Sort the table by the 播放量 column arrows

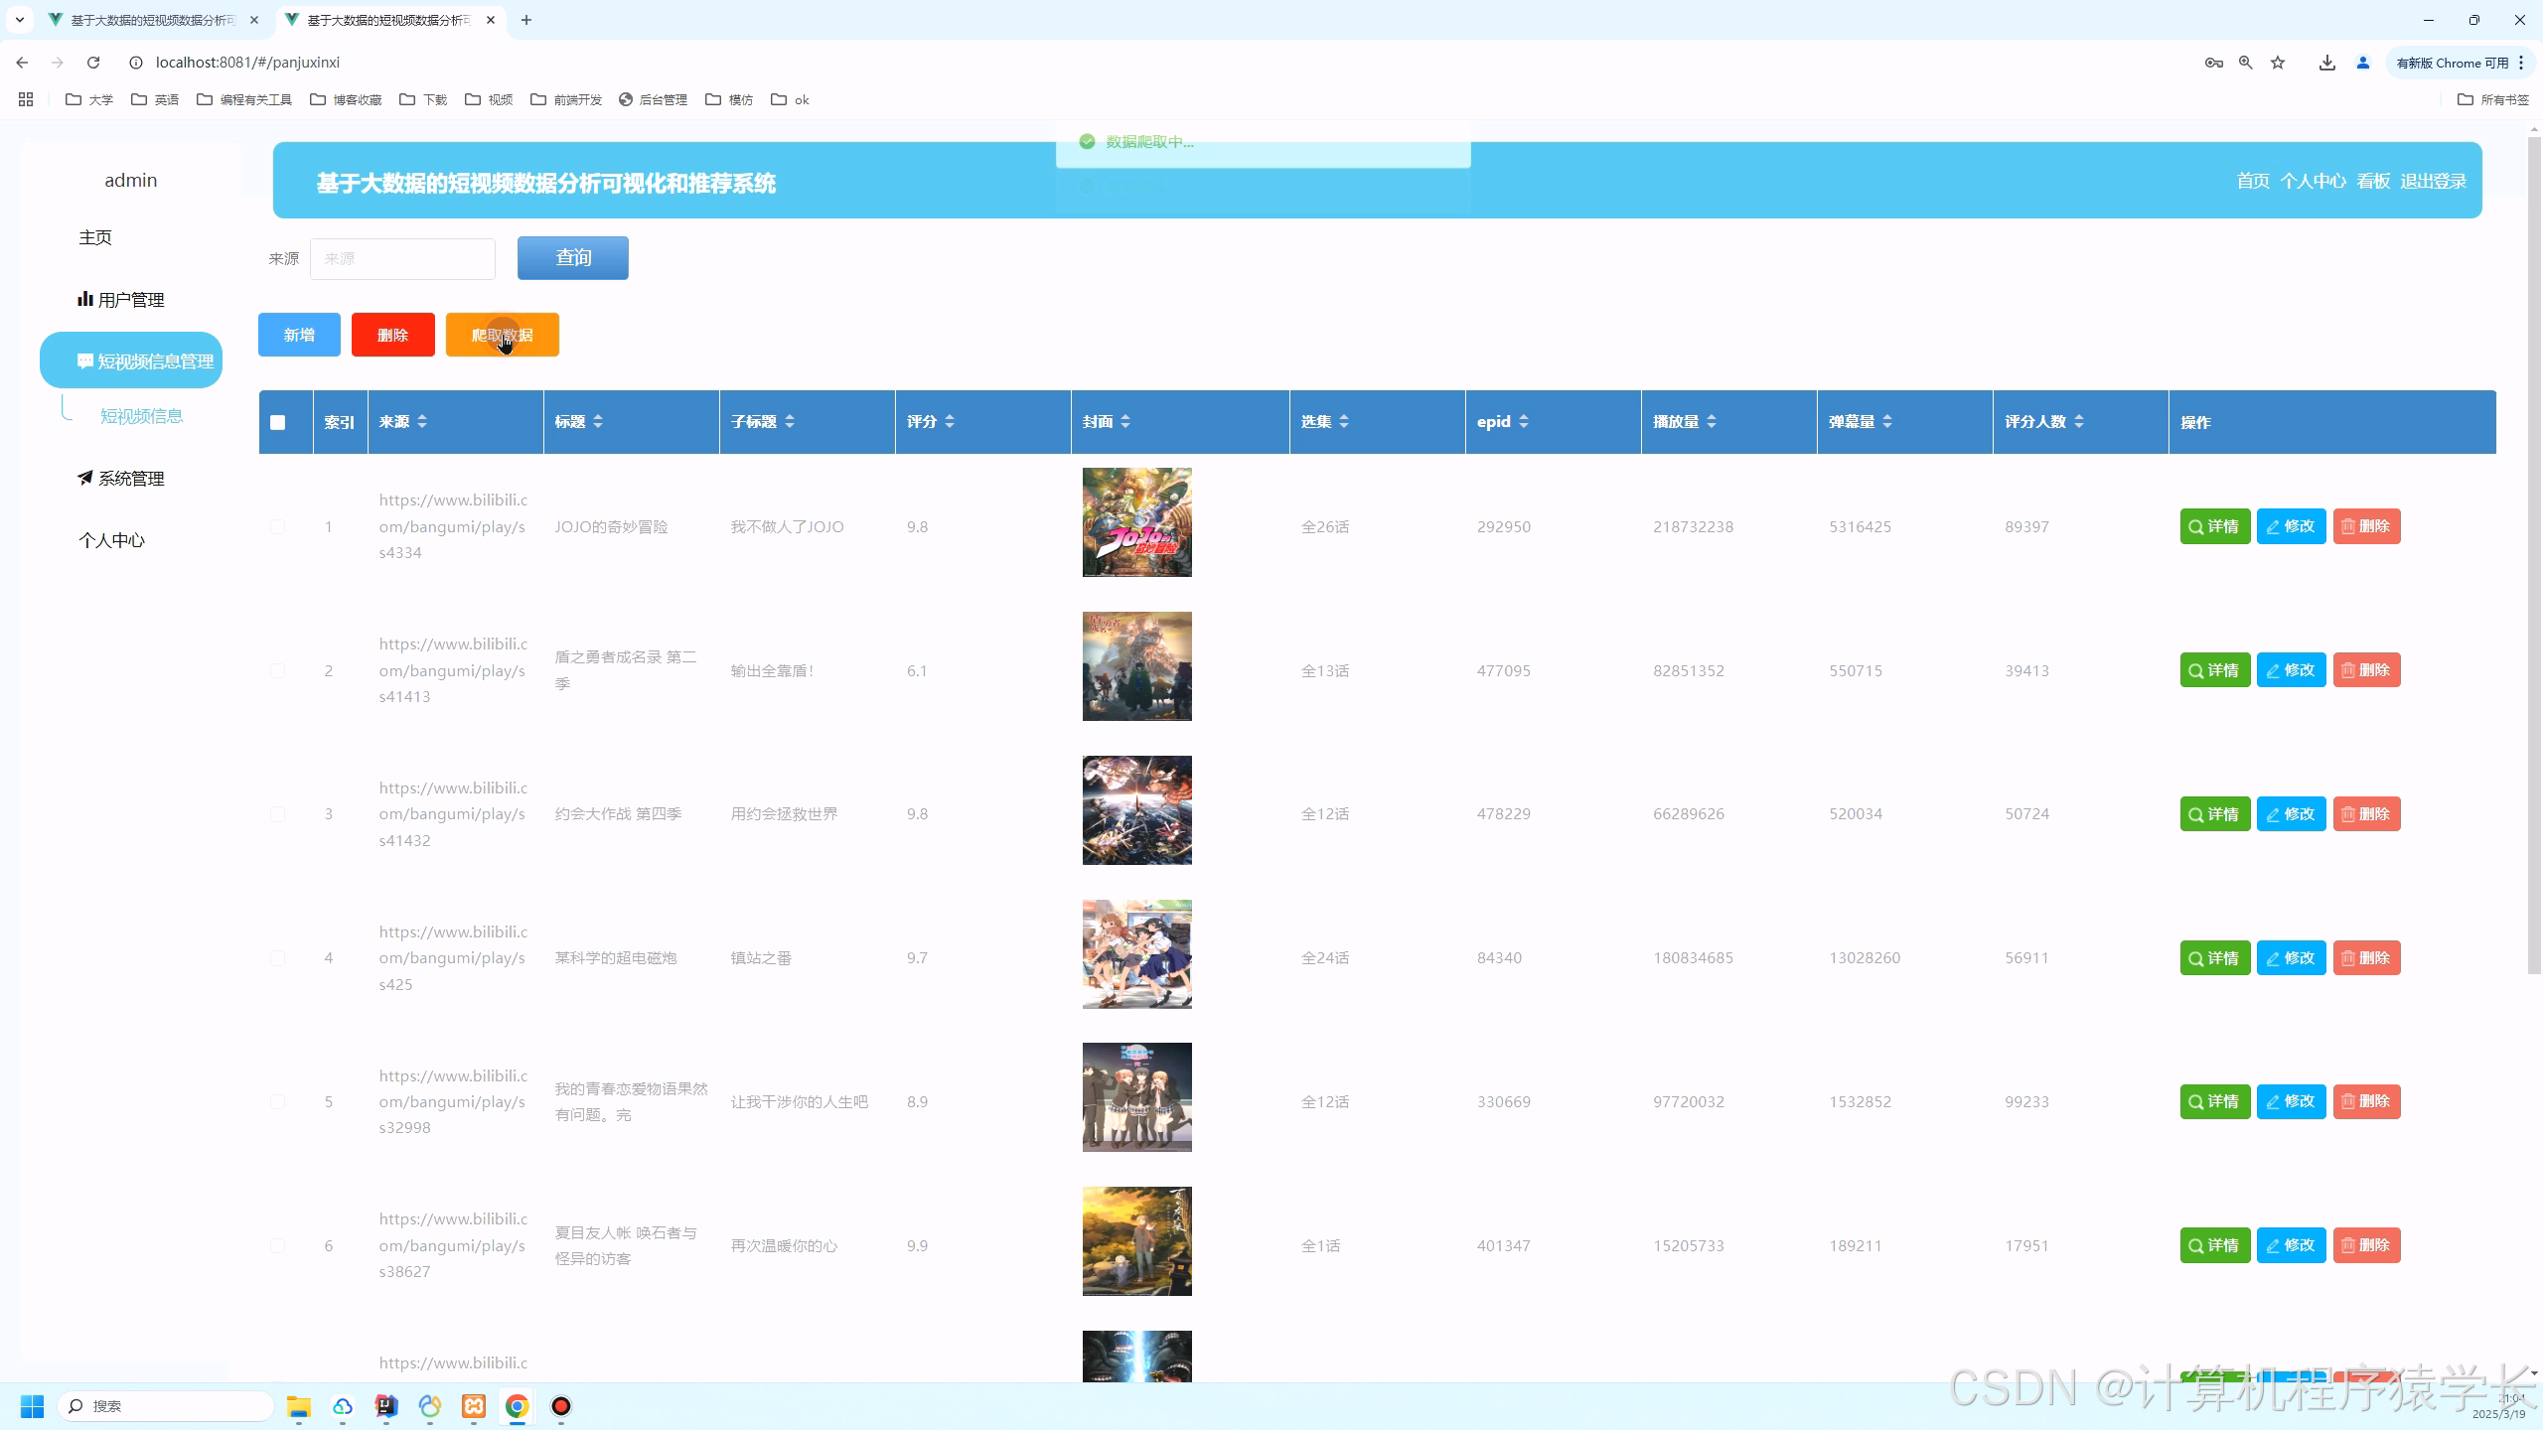(x=1712, y=422)
